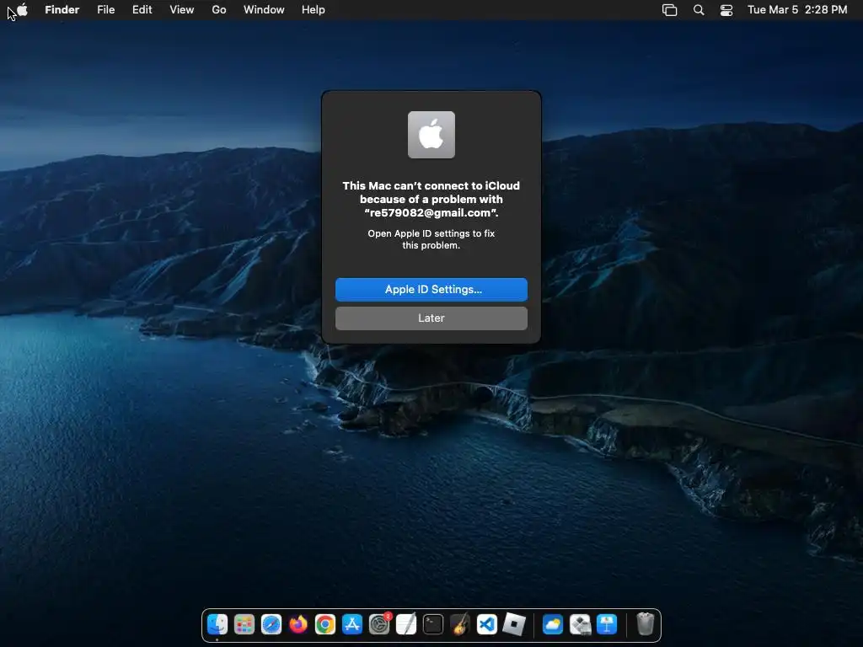Open the Weather app in Dock

click(553, 624)
